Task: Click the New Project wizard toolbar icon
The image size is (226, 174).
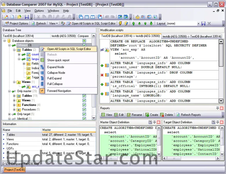Action: click(6, 17)
